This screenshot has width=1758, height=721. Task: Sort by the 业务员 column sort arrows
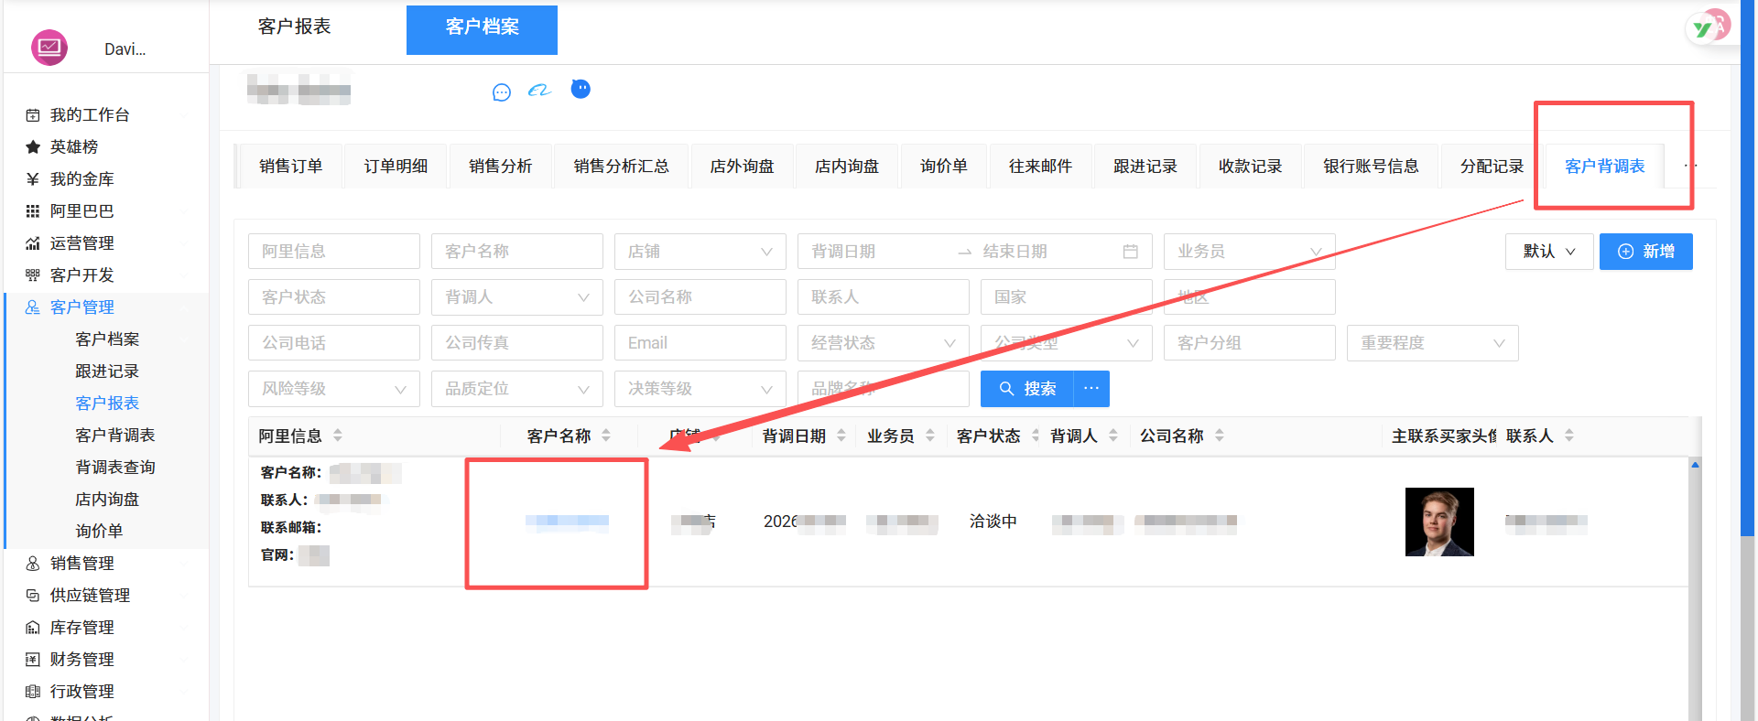930,436
